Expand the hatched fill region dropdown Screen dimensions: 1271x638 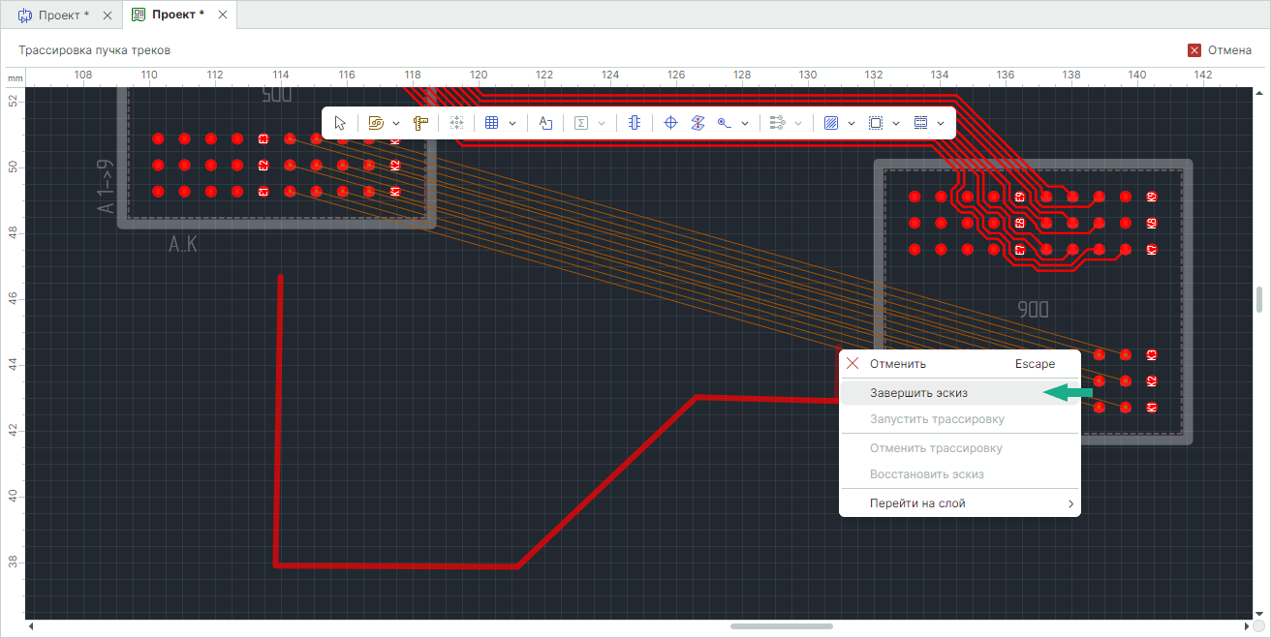coord(851,123)
